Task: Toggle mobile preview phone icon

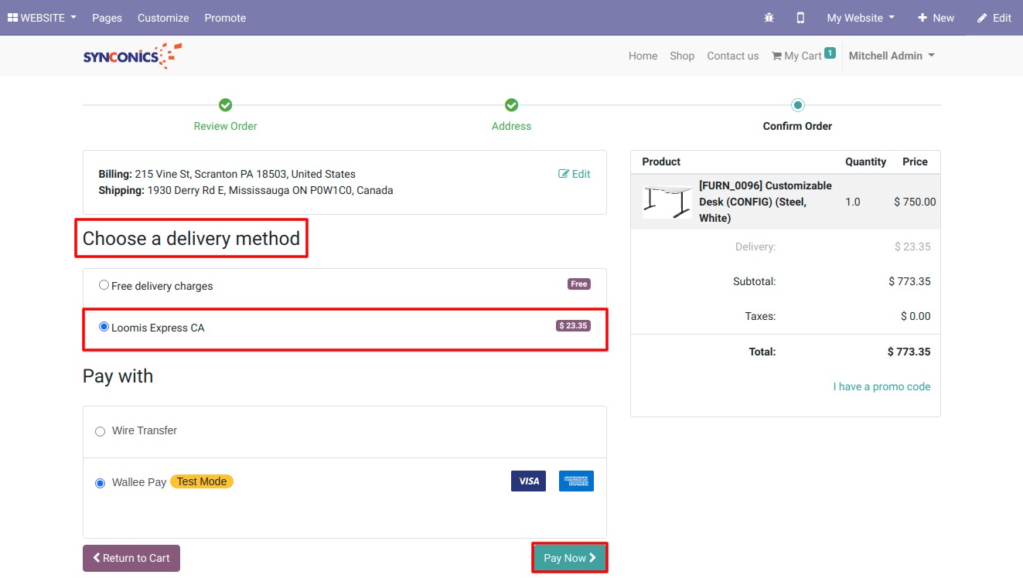Action: [800, 18]
